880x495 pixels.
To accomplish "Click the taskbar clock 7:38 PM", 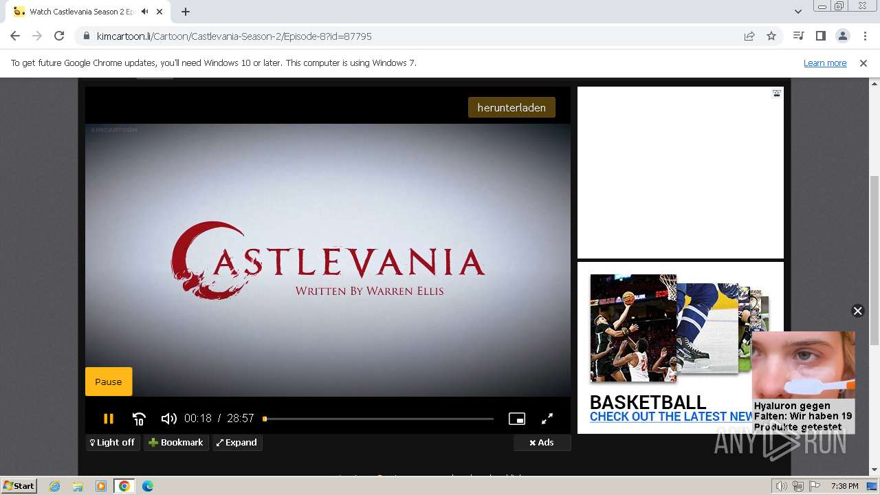I will coord(844,486).
